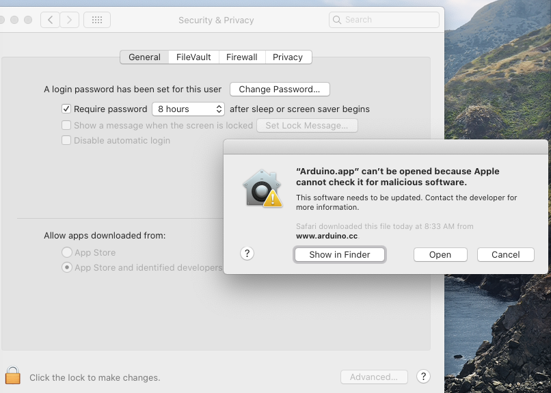
Task: Click the Gatekeeper warning icon in the dialog
Action: click(263, 188)
